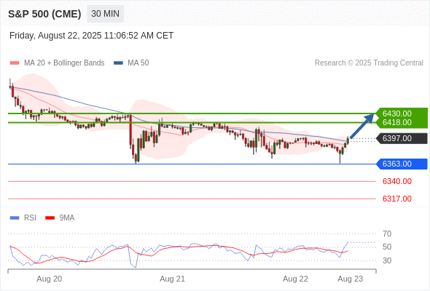Click the Aug 21 date axis label
The height and width of the screenshot is (291, 430).
[x=172, y=279]
